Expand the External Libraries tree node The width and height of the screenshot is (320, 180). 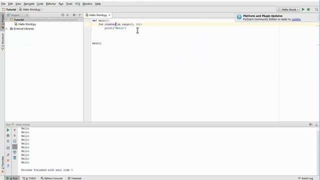coord(7,29)
